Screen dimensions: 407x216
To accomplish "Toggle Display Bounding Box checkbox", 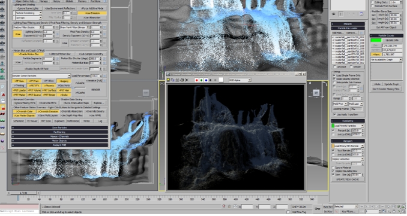I will click(334, 171).
